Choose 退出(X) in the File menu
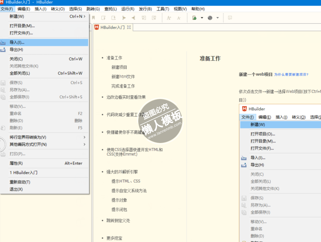 pyautogui.click(x=44, y=189)
